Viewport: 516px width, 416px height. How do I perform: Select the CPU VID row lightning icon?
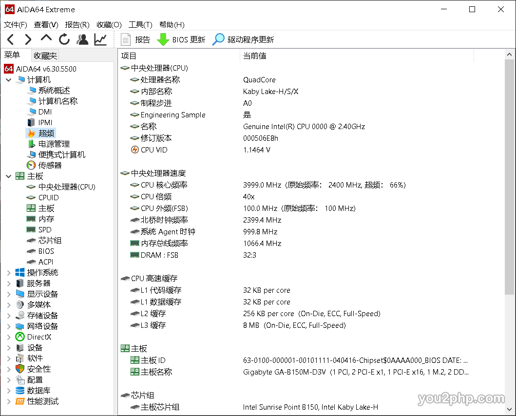coord(134,150)
